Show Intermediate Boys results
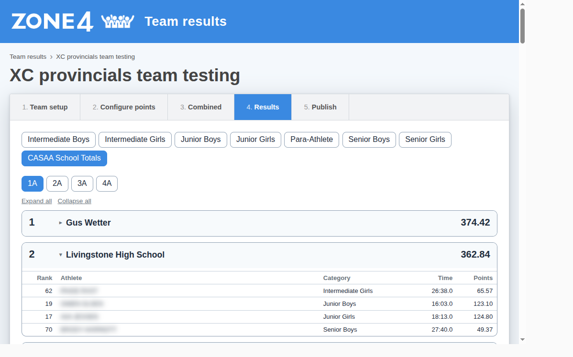573x357 pixels. coord(58,140)
